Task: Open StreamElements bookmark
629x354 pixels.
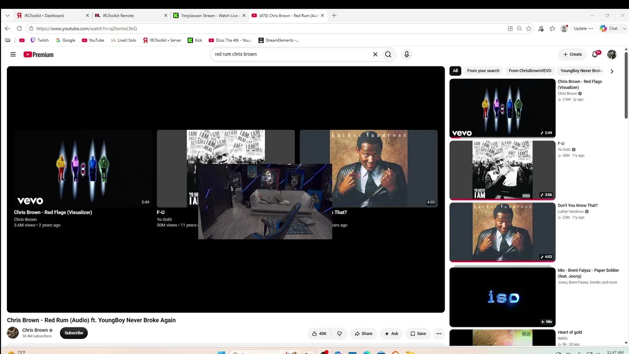Action: [279, 40]
